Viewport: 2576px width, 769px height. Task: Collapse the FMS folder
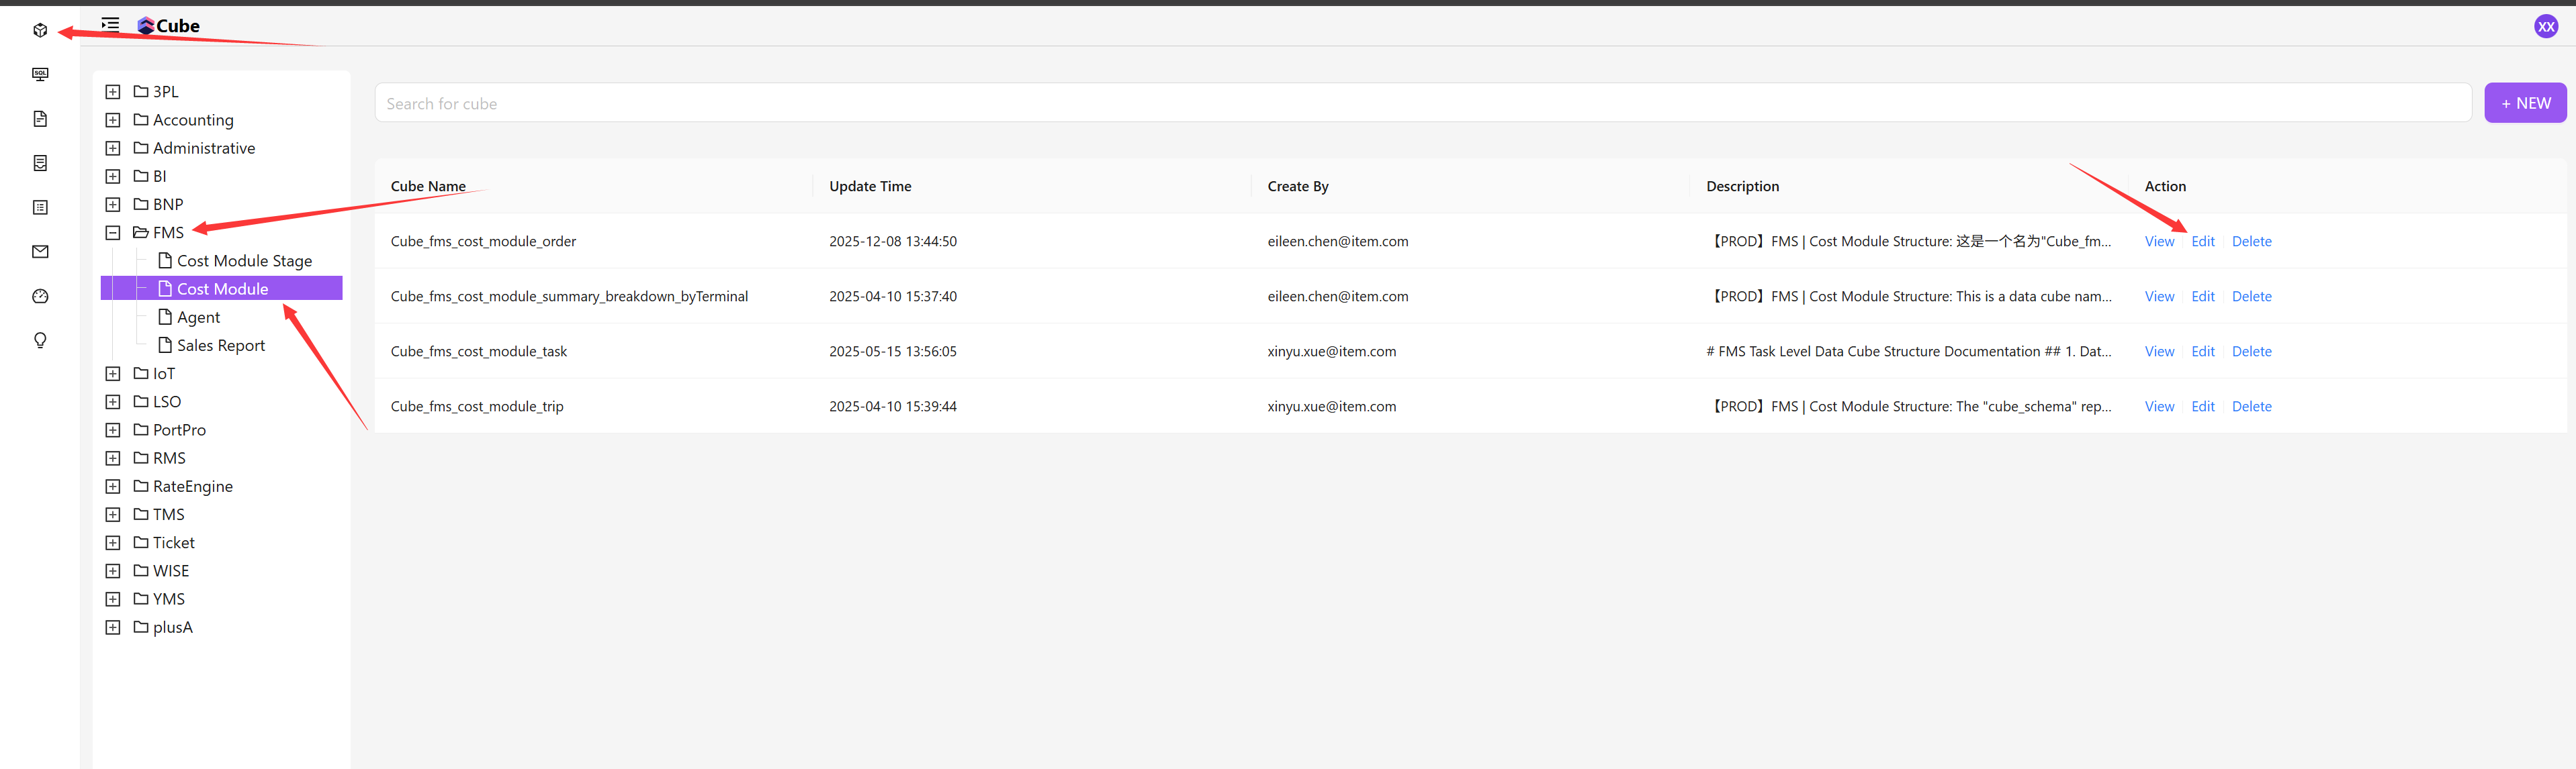point(113,233)
